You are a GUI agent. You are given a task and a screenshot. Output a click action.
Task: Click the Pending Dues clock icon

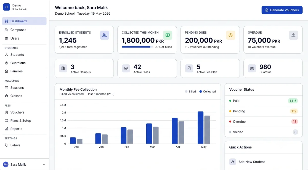pyautogui.click(x=230, y=35)
